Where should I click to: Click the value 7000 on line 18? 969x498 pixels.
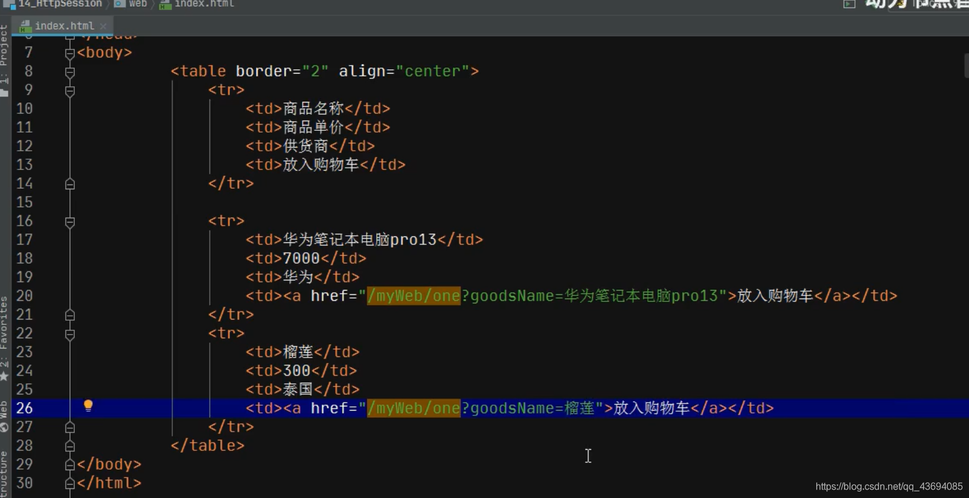click(x=301, y=259)
